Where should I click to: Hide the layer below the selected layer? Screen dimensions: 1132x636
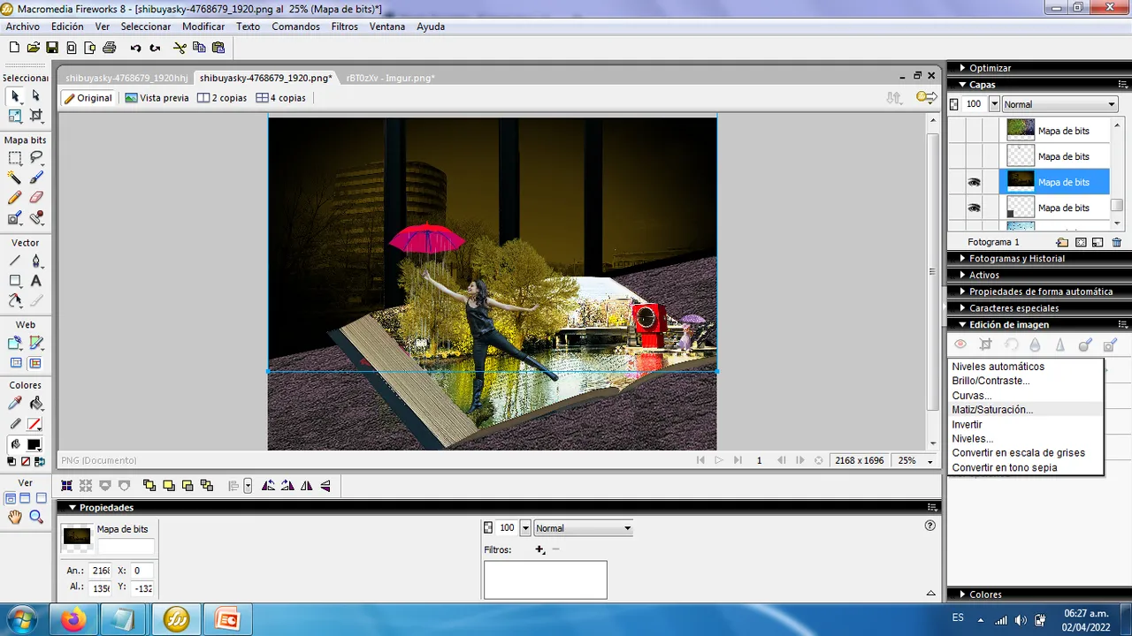pos(974,208)
